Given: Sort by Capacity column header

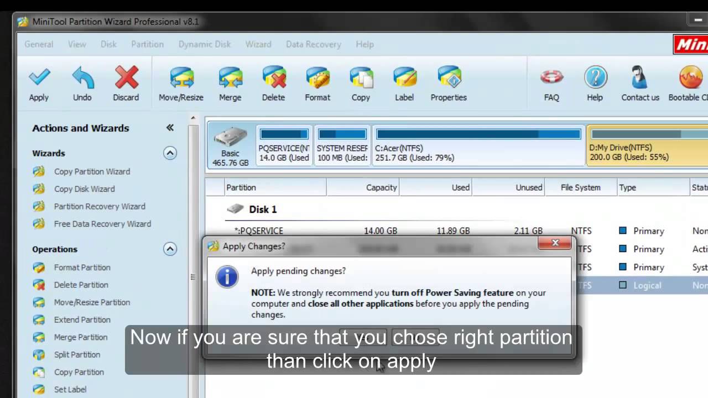Looking at the screenshot, I should coord(363,187).
